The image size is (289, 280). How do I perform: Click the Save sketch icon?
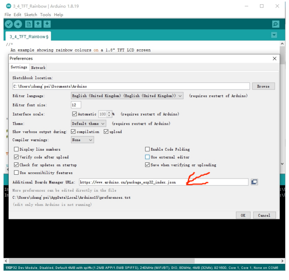click(x=47, y=24)
